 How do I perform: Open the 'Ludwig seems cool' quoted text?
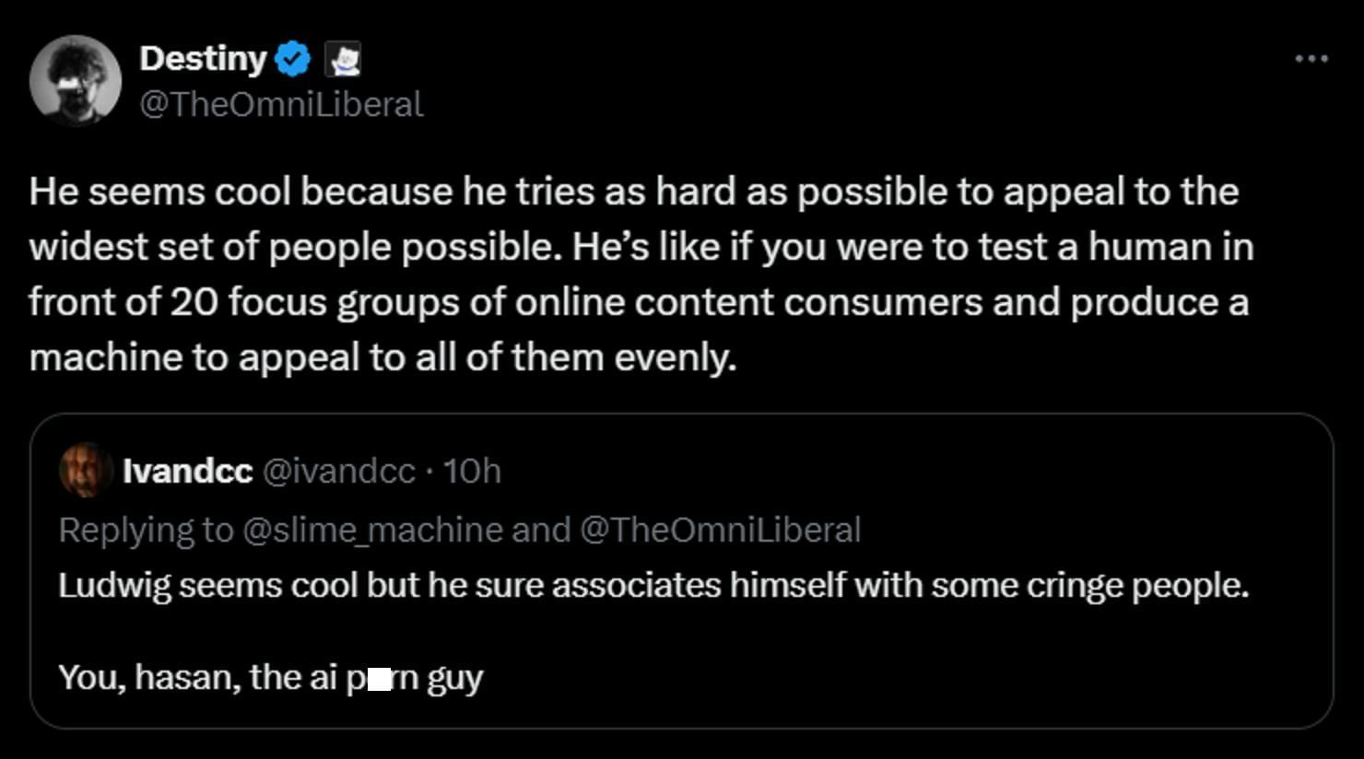(653, 585)
